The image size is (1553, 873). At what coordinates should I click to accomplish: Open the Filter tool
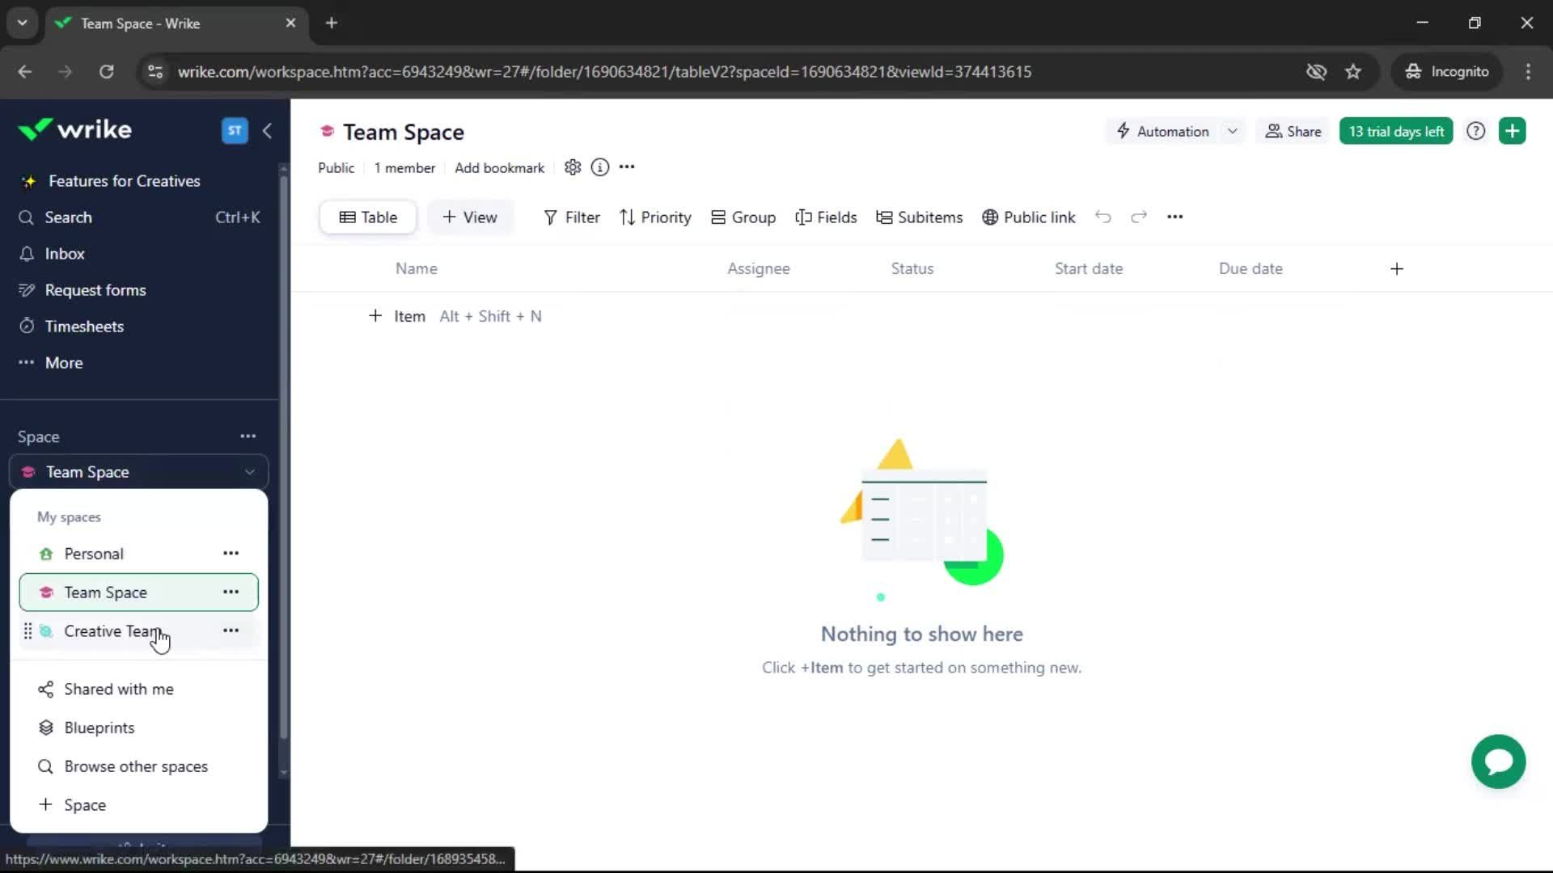(x=572, y=217)
